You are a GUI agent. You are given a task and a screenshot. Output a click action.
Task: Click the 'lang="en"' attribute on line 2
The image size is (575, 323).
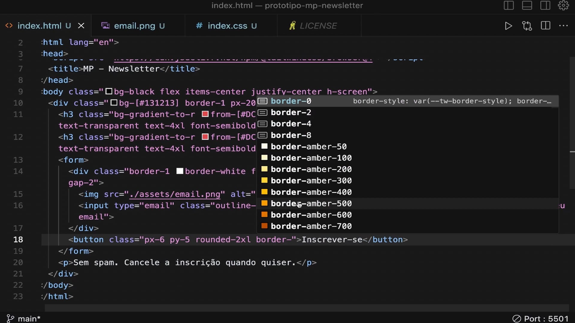click(x=91, y=42)
